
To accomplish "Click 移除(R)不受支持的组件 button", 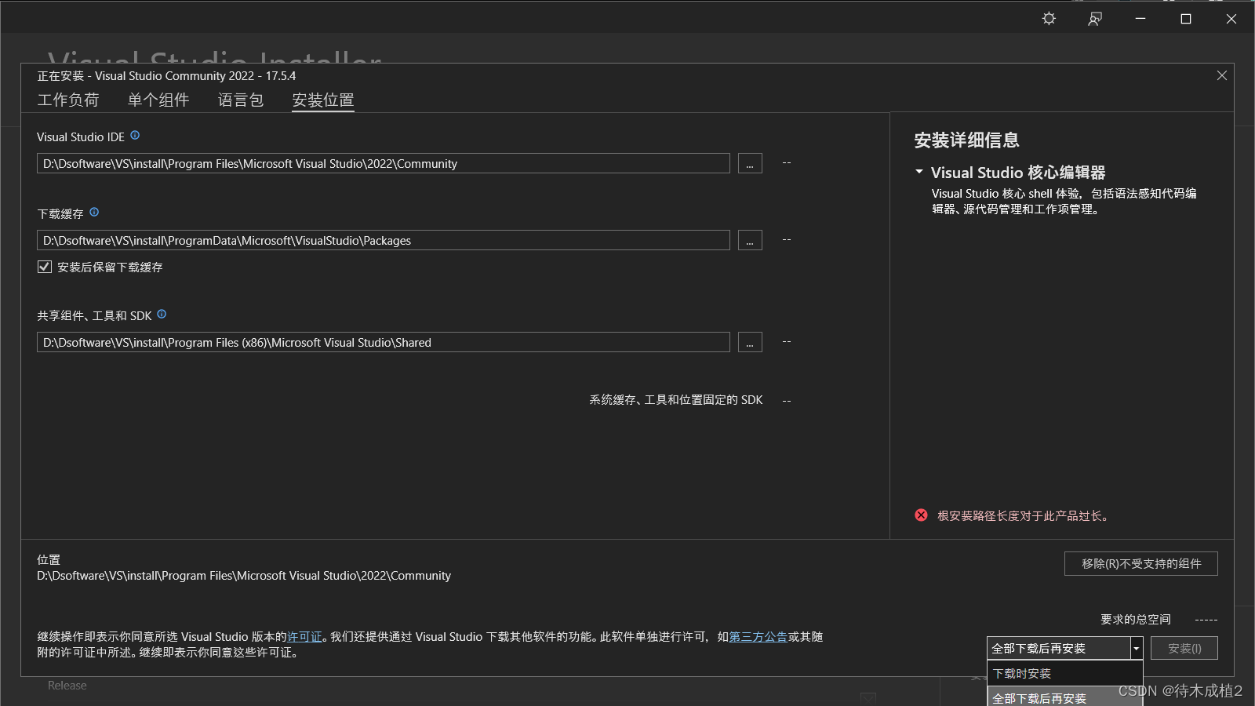I will 1141,564.
